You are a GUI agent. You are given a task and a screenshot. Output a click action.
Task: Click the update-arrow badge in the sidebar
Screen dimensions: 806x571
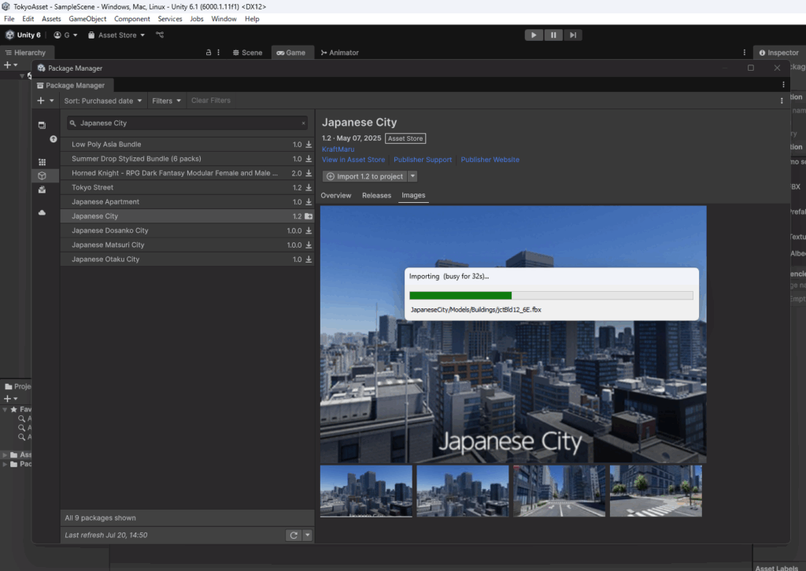pos(53,139)
